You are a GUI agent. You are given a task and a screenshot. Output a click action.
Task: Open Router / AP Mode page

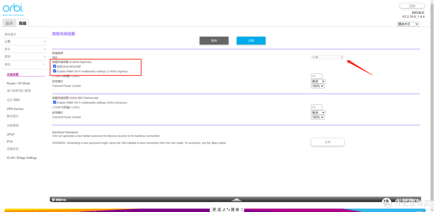click(18, 83)
